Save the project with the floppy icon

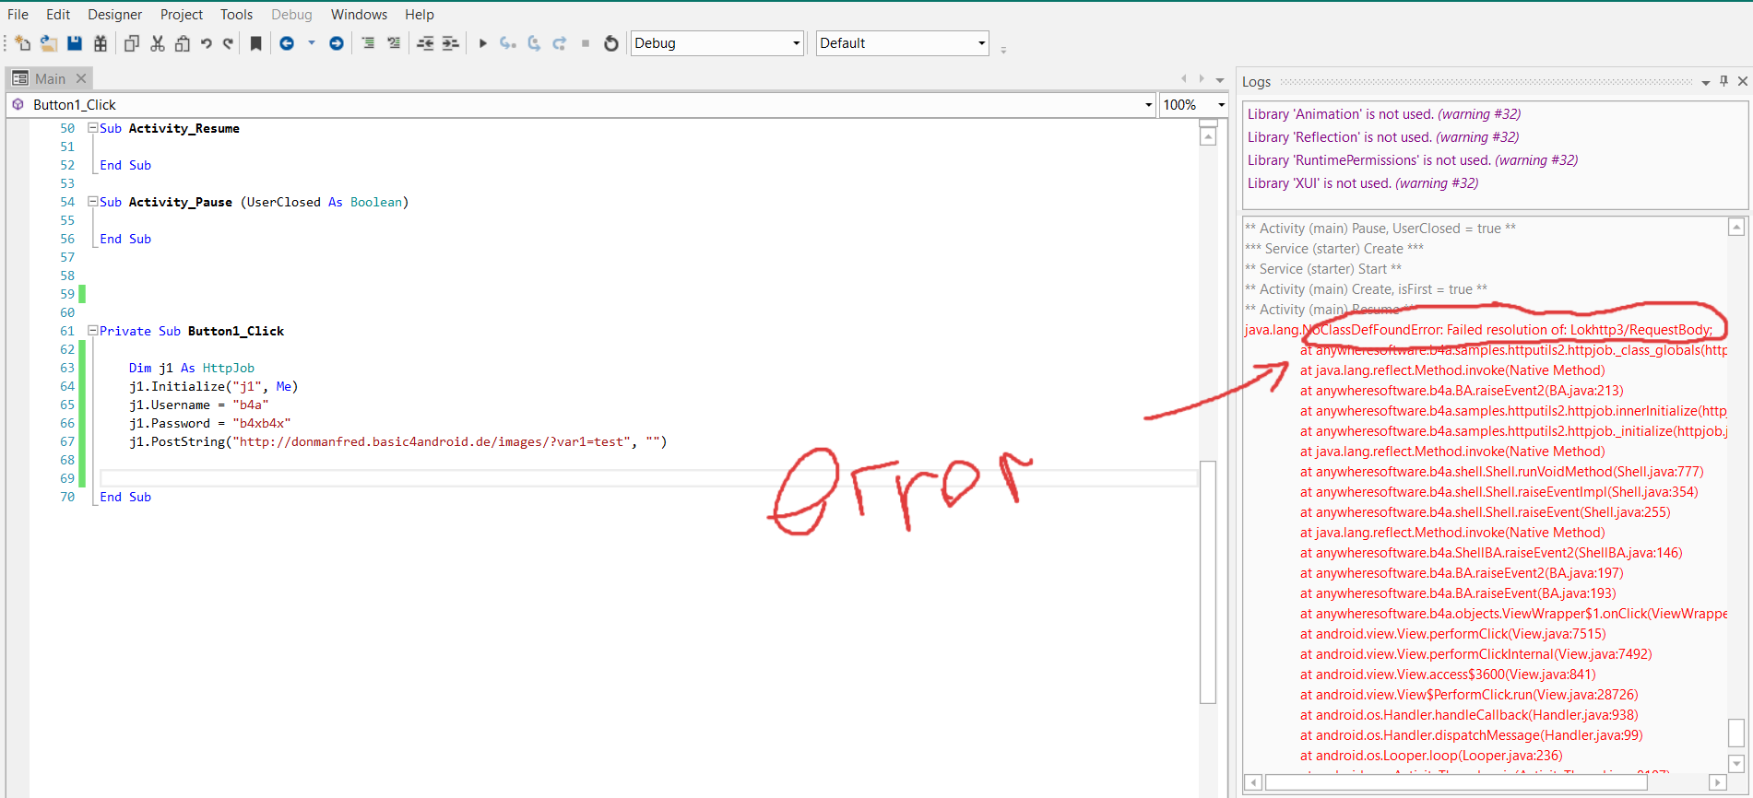pos(75,43)
